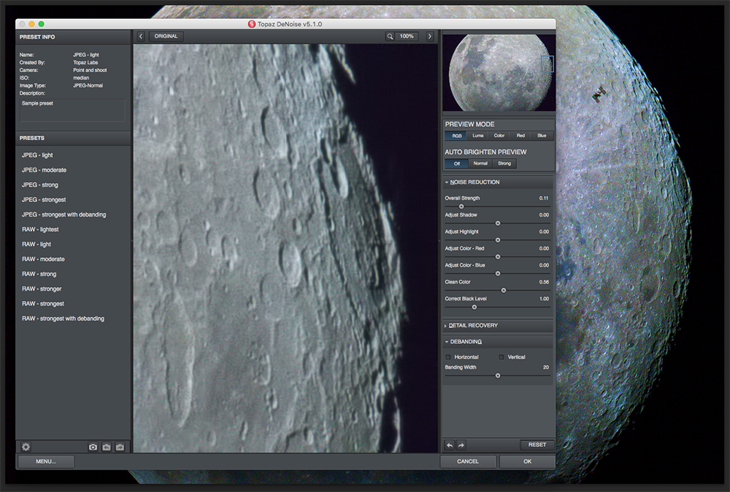Click the moon navigator thumbnail
The height and width of the screenshot is (492, 730).
(499, 73)
